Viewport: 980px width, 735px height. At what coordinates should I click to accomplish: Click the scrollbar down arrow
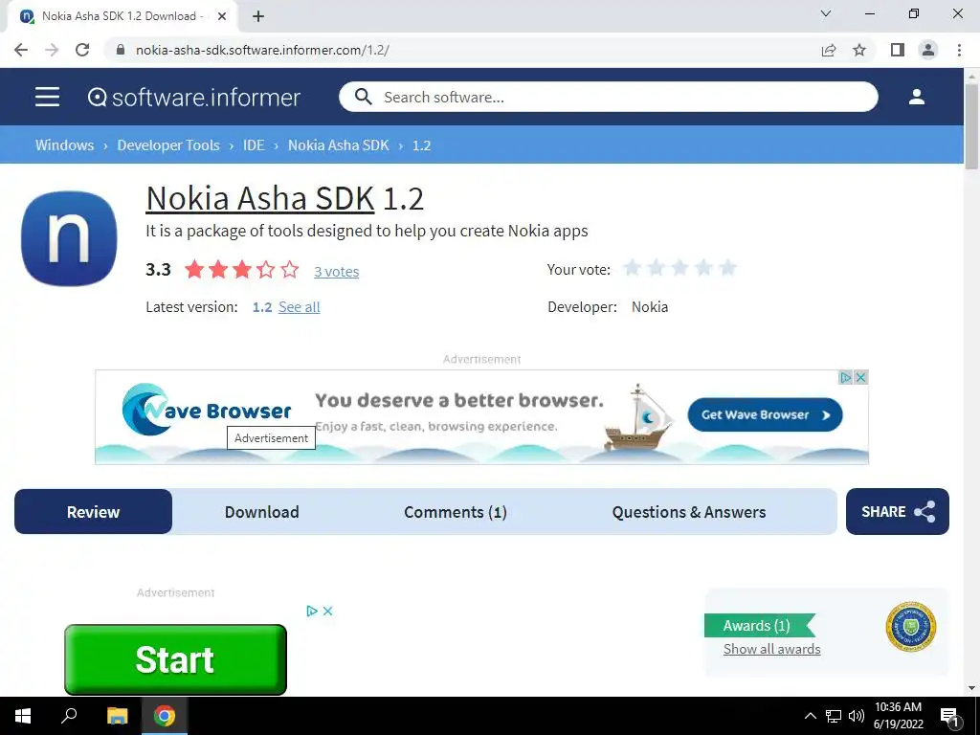click(x=971, y=688)
